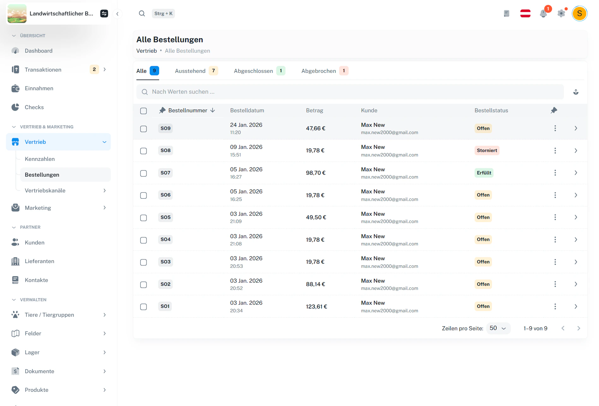This screenshot has width=599, height=406.
Task: Click the Storniert status badge of SO8
Action: point(487,150)
